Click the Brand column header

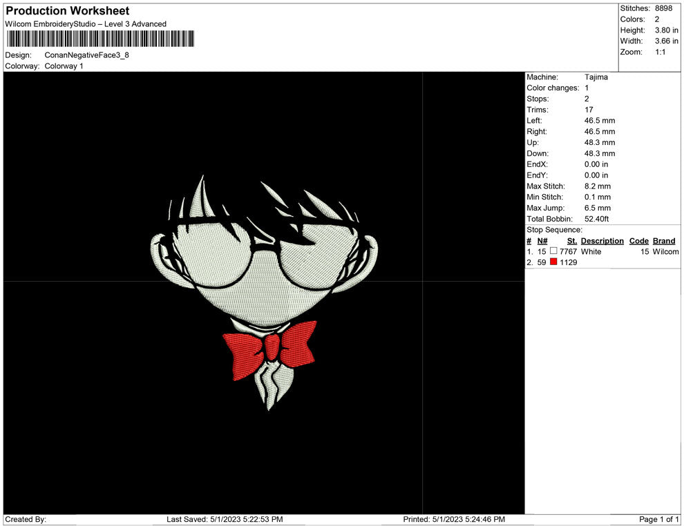(x=664, y=241)
